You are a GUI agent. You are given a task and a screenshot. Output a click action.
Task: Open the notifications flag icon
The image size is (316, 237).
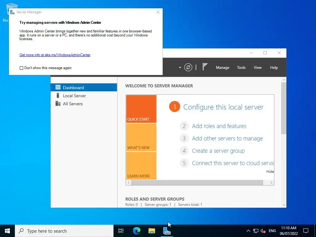coord(205,67)
